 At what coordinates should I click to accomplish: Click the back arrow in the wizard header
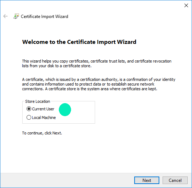(5, 16)
